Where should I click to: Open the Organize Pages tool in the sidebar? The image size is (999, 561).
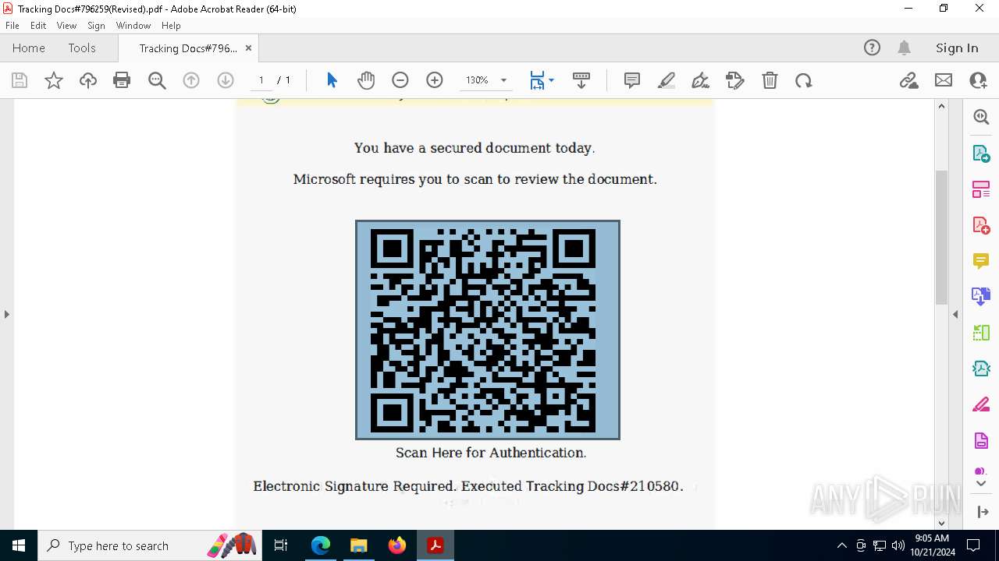(x=981, y=189)
